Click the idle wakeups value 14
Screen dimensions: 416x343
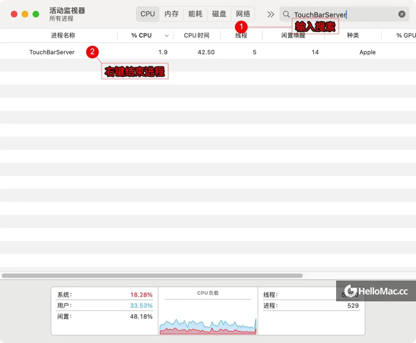coord(315,52)
